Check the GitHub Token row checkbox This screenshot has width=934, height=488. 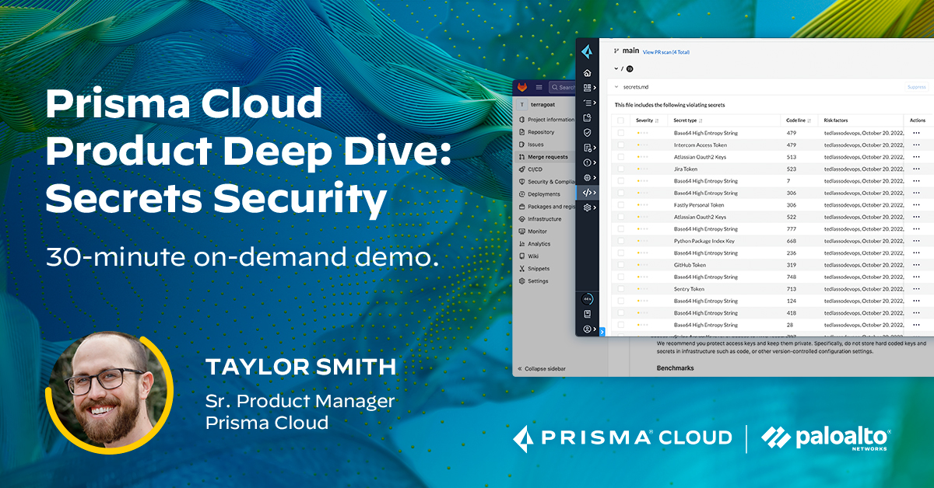coord(620,265)
